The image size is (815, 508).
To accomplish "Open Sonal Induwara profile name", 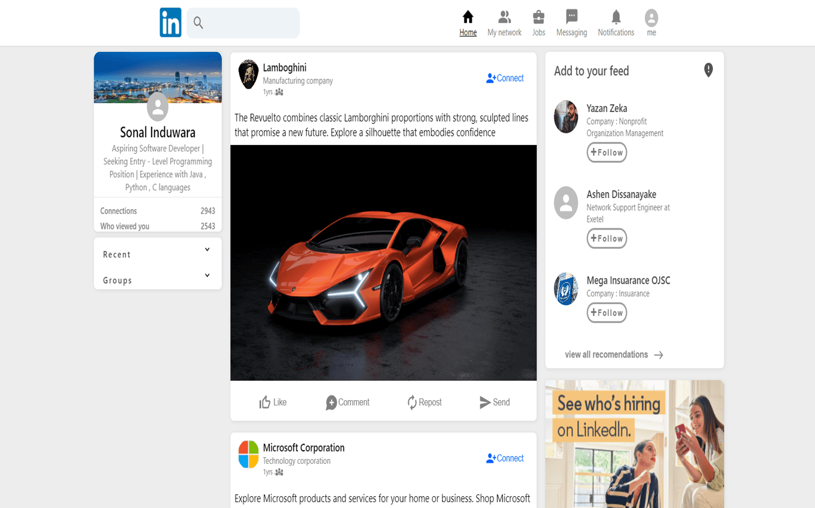I will [x=158, y=132].
